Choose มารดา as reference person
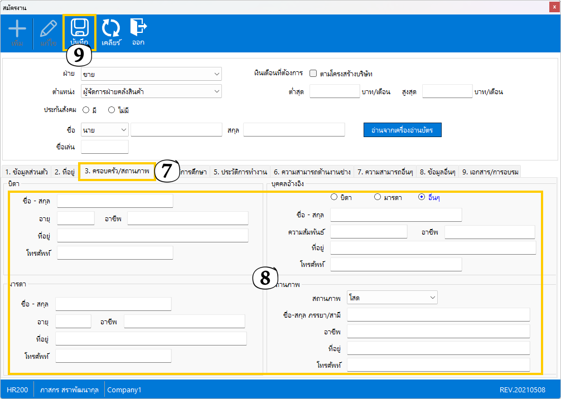Image resolution: width=561 pixels, height=399 pixels. click(x=378, y=197)
